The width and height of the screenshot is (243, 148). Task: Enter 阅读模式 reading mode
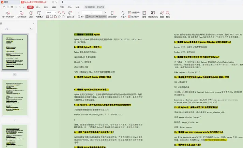(39, 14)
